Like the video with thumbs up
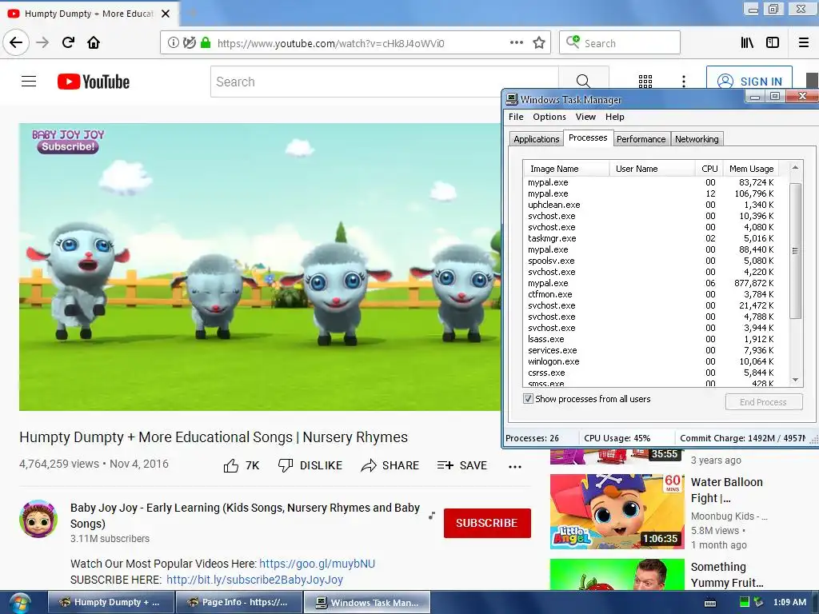 click(241, 465)
